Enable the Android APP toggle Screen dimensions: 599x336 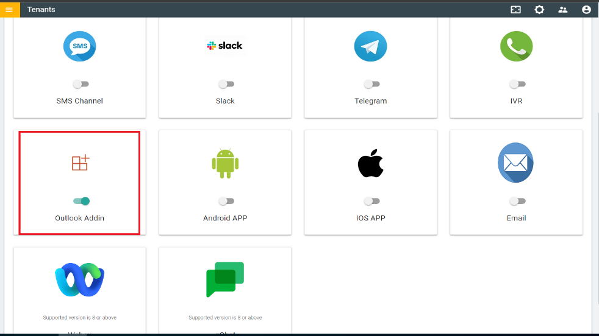tap(226, 201)
